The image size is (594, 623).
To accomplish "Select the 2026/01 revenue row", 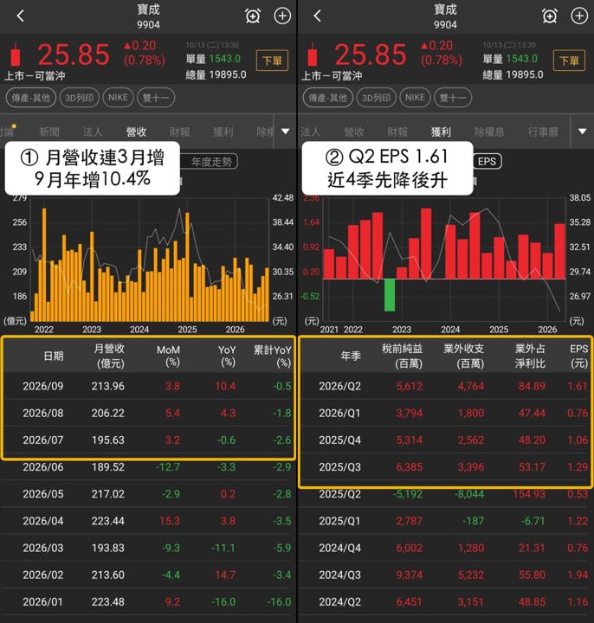I will [148, 602].
